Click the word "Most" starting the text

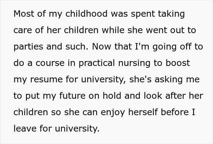(24, 14)
